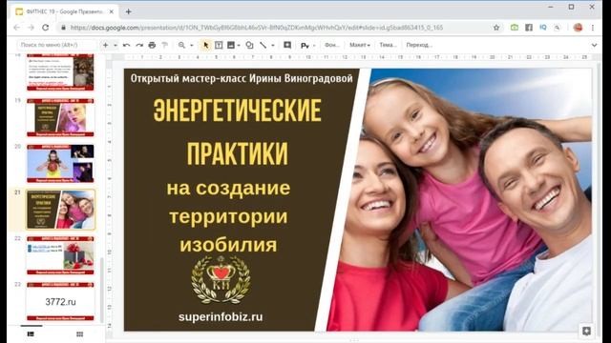Select slide 20 thumbnail
611x343 pixels.
click(x=60, y=163)
